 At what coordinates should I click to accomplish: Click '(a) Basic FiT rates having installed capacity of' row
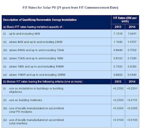pyautogui.click(x=33, y=27)
